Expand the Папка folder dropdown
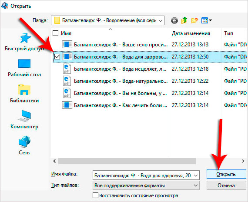Image resolution: width=248 pixels, height=202 pixels. point(161,20)
